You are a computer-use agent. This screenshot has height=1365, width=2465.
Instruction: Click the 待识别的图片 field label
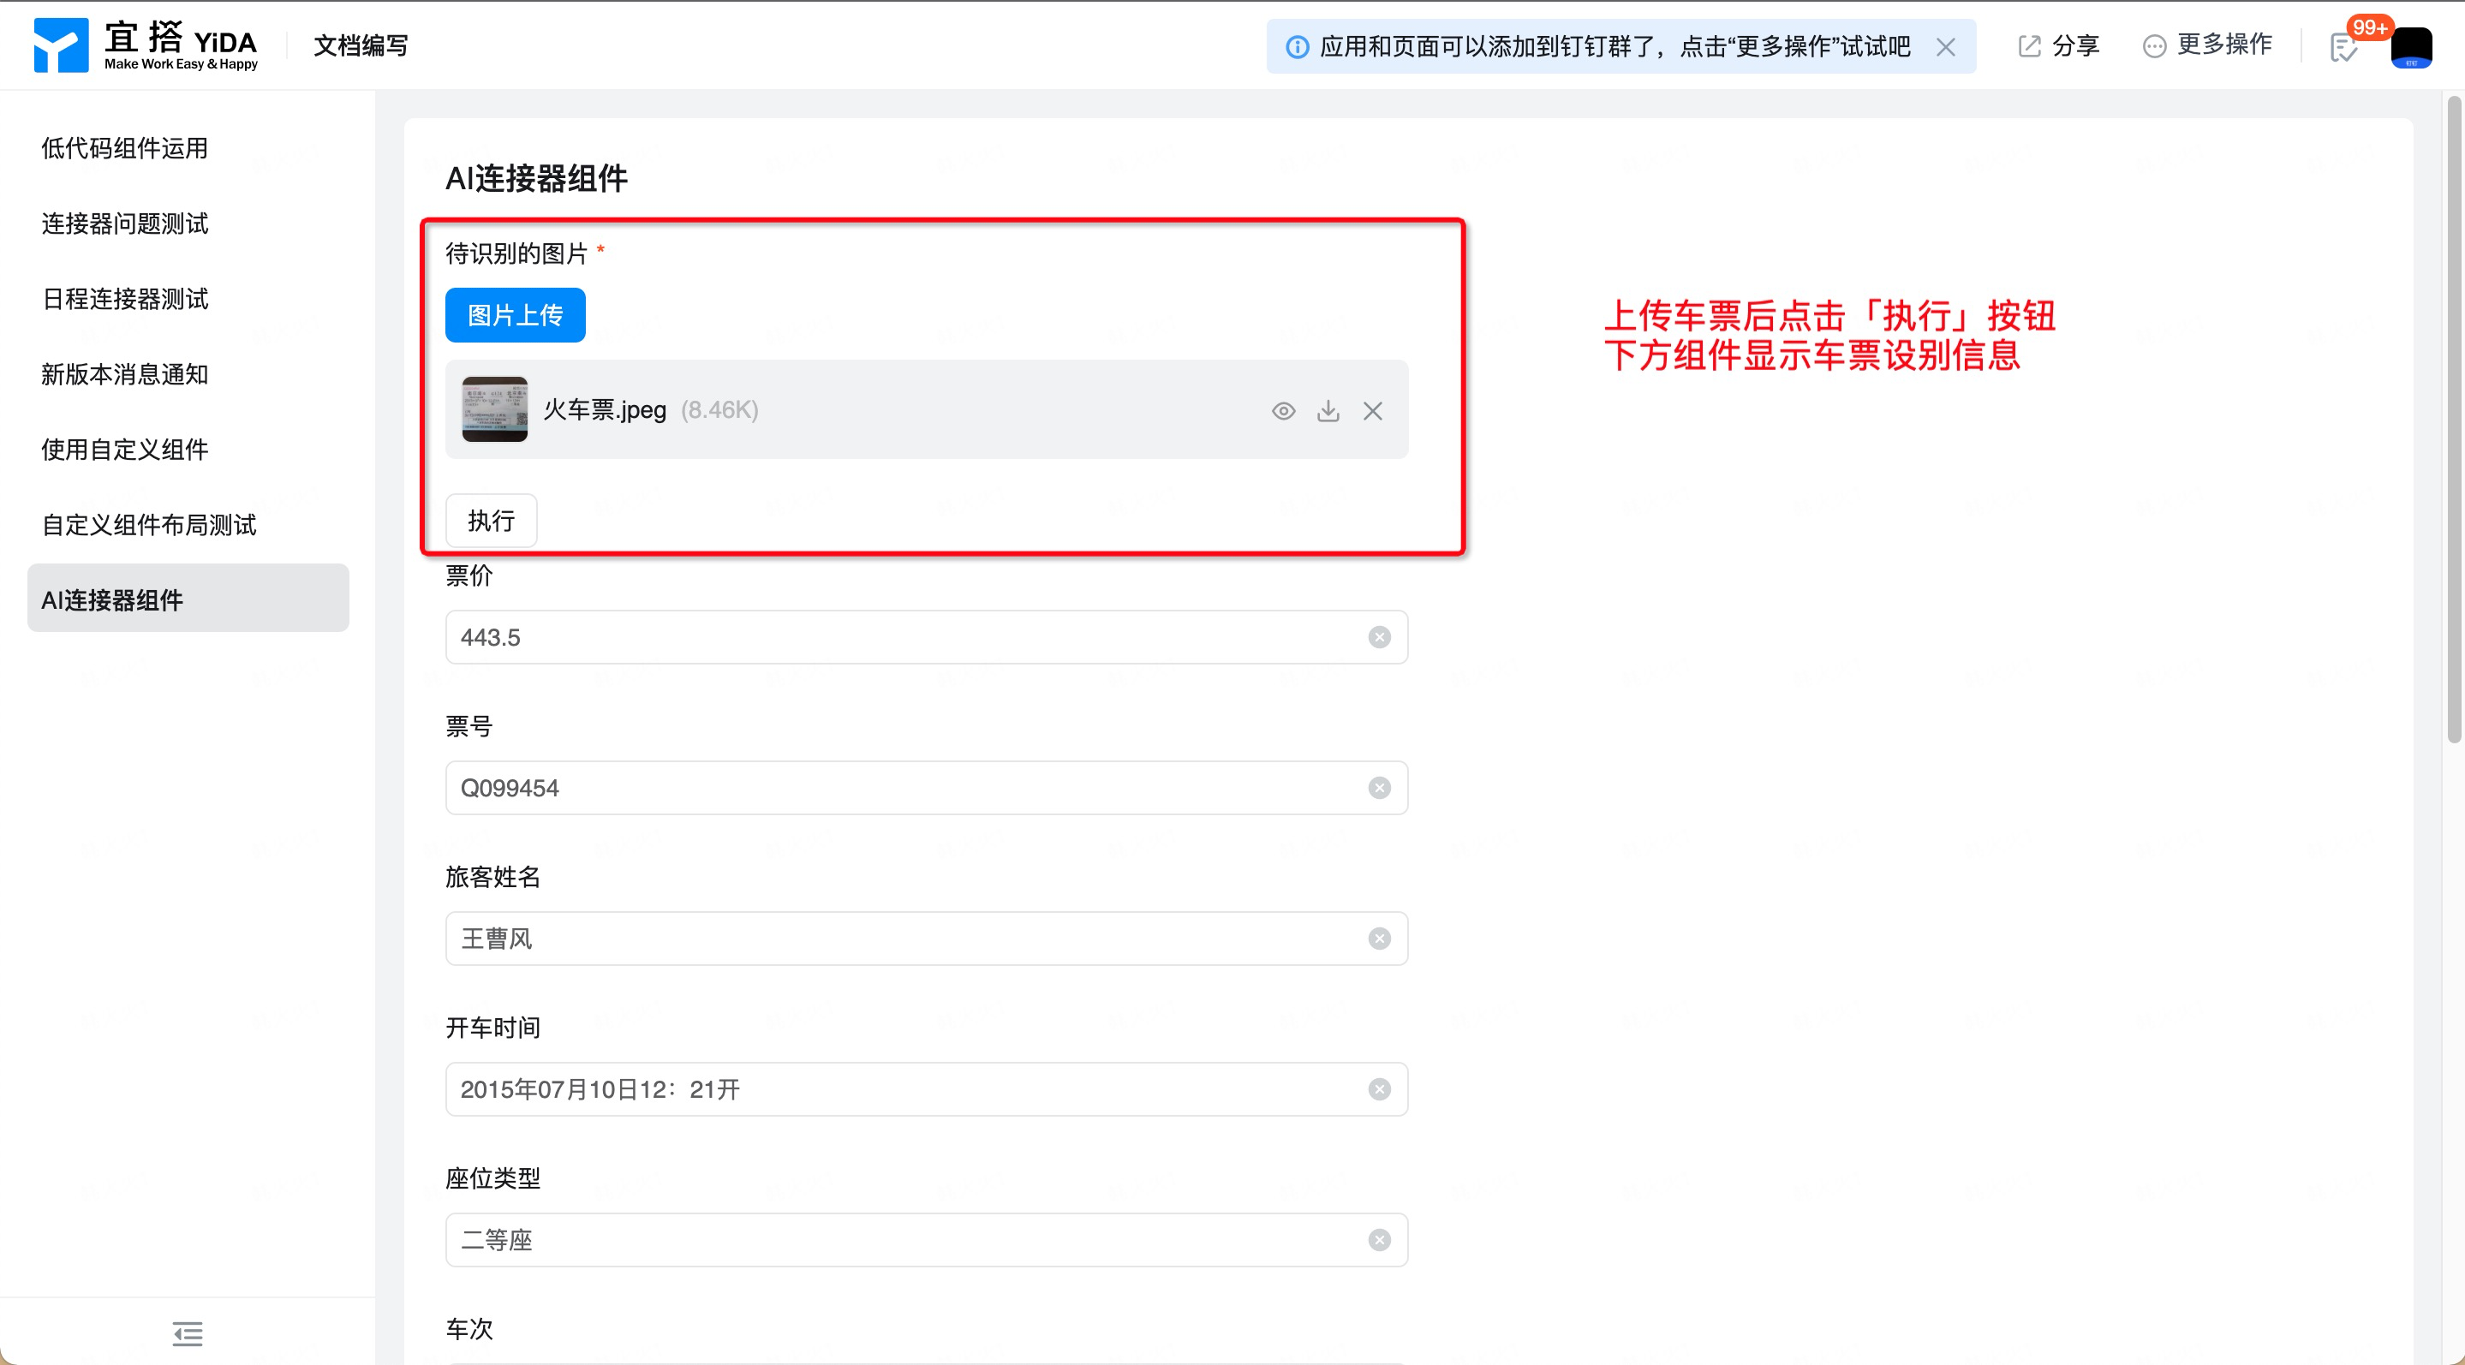[x=516, y=253]
